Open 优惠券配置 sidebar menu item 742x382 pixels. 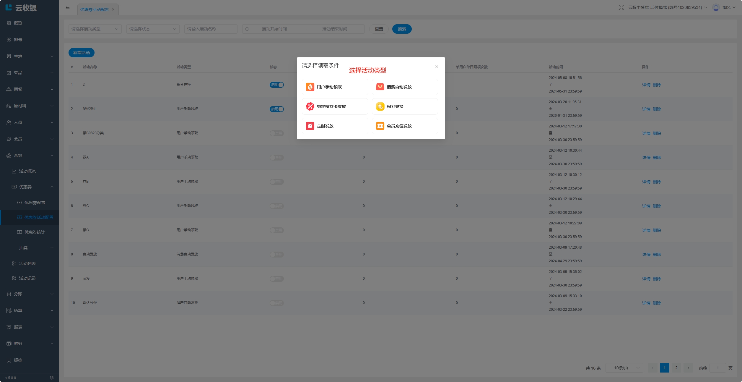pos(35,203)
